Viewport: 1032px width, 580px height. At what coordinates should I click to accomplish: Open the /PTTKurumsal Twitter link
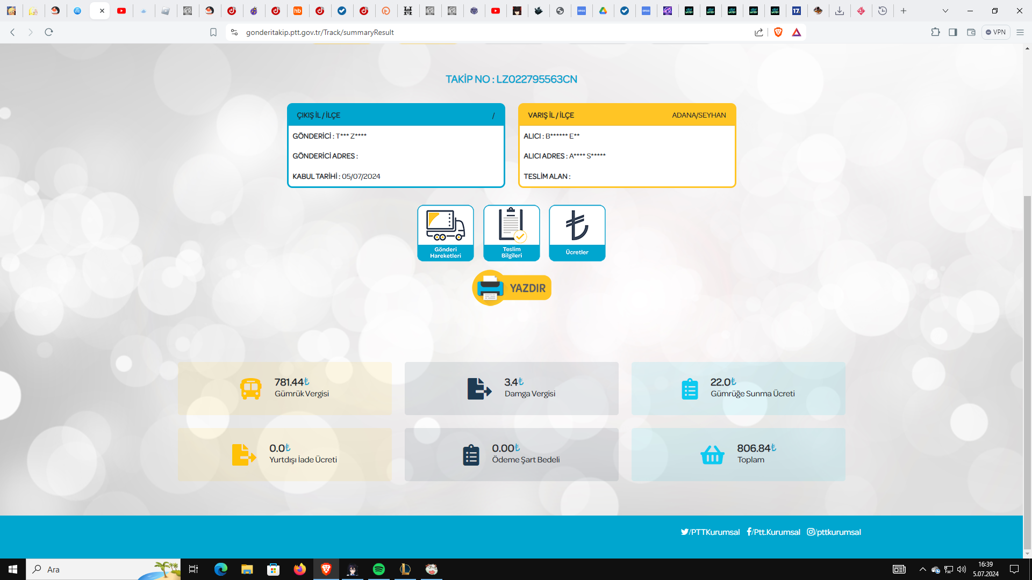pyautogui.click(x=710, y=532)
